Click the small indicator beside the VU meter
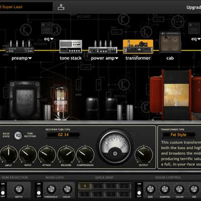201x201 pixels. point(131,133)
